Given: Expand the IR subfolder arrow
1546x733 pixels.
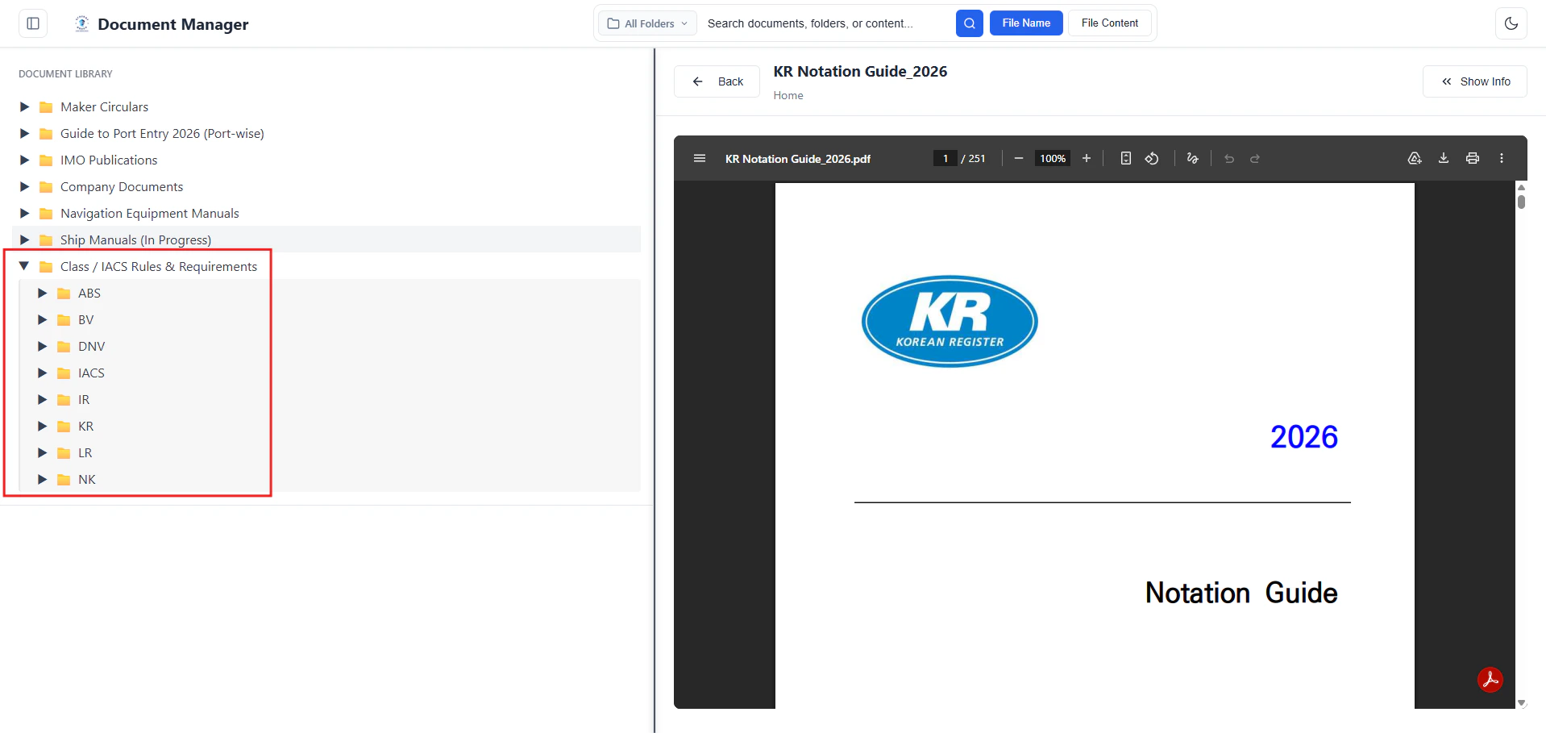Looking at the screenshot, I should coord(43,399).
